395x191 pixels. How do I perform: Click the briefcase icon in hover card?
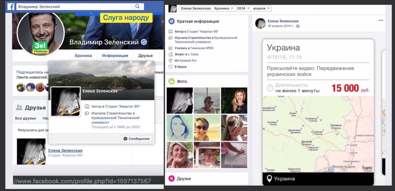87,106
